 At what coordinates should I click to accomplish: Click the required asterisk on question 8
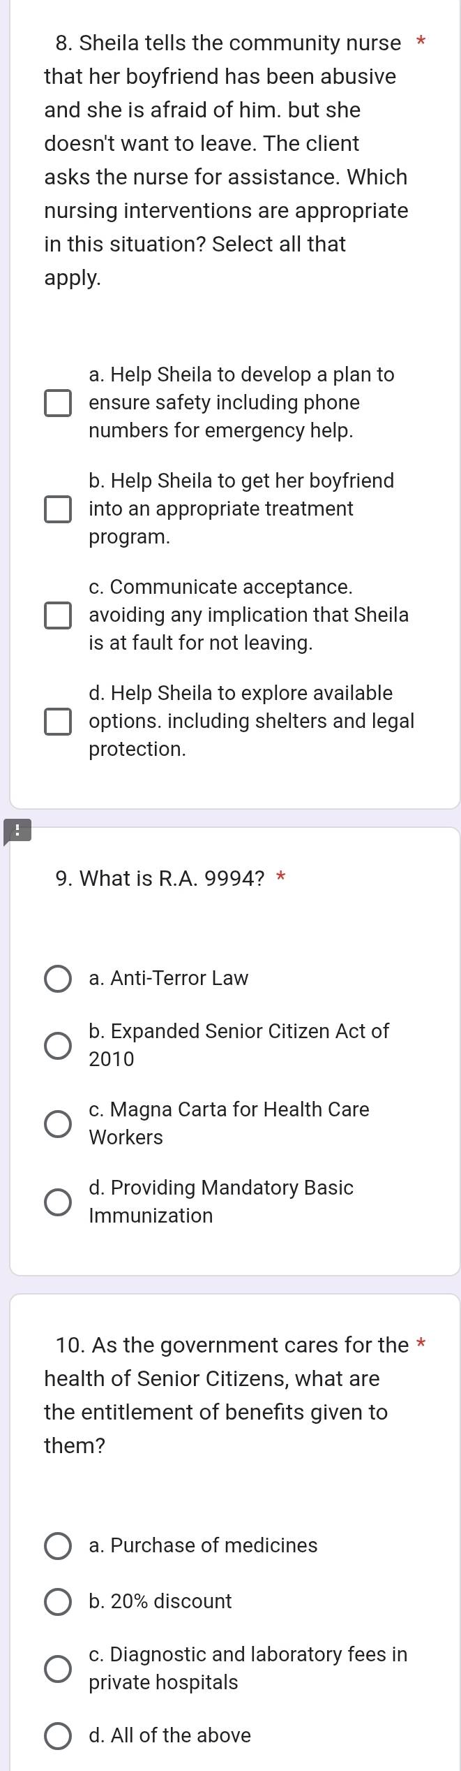pyautogui.click(x=420, y=43)
